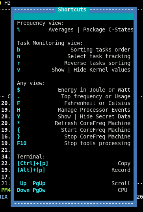Click Stop CoreFreq Machine shortcut
This screenshot has width=143, height=212.
[74, 137]
